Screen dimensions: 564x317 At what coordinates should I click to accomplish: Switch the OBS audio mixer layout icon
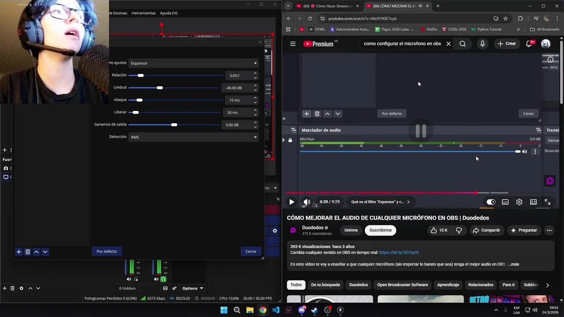coord(165,288)
